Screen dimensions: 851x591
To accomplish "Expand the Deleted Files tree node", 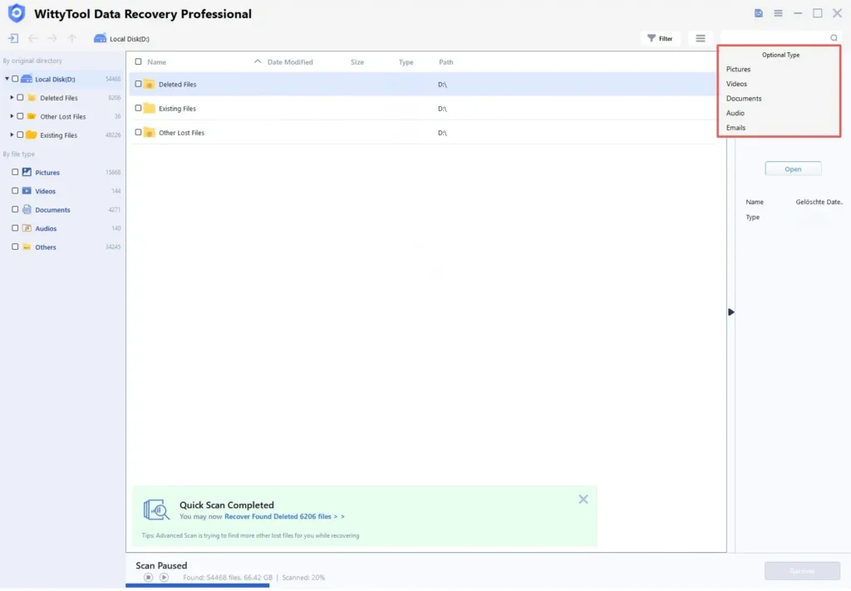I will click(x=12, y=97).
